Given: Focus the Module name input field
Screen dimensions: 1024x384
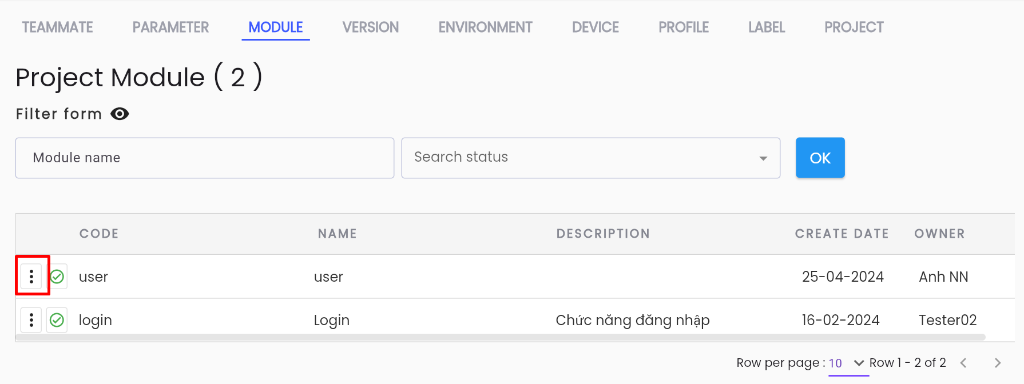Looking at the screenshot, I should [205, 158].
